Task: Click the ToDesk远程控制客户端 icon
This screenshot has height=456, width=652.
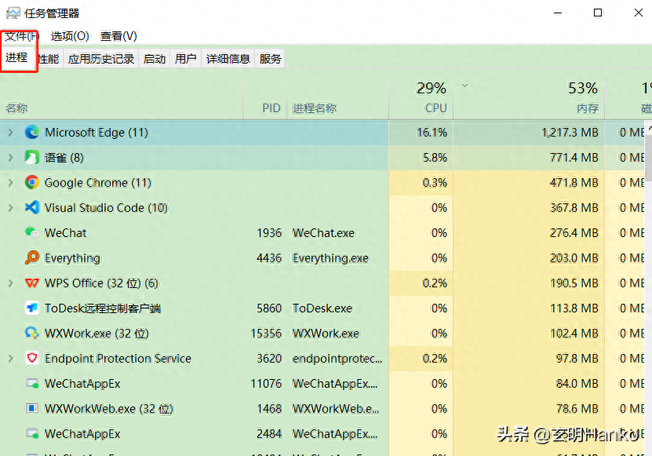Action: [32, 308]
